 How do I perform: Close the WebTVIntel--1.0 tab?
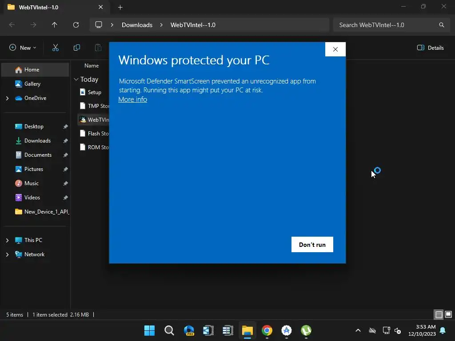[101, 7]
